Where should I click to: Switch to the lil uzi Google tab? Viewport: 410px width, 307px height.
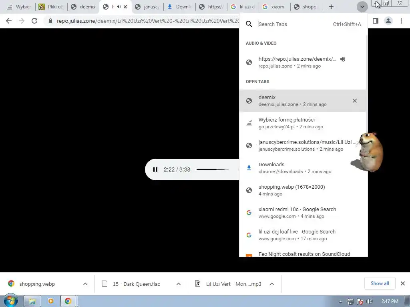[243, 7]
